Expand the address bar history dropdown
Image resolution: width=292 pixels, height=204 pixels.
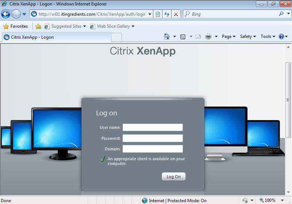(150, 14)
